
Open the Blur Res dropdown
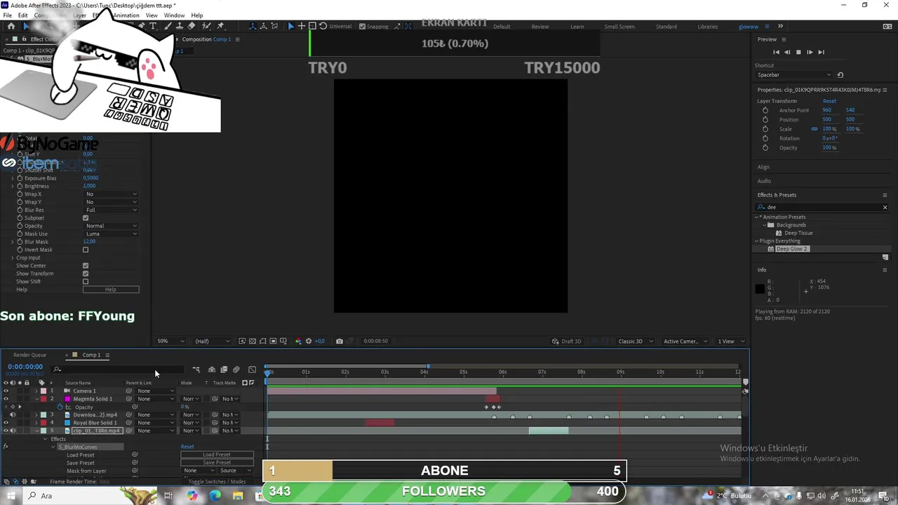click(111, 210)
